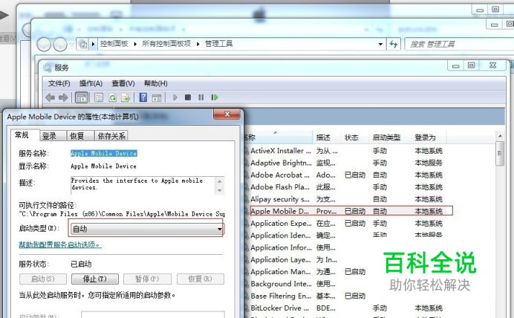Image resolution: width=514 pixels, height=318 pixels.
Task: Open the 帮助(H) menu
Action: (x=156, y=84)
